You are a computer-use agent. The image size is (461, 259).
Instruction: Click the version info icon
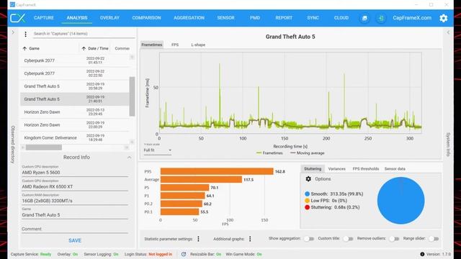[x=422, y=254]
